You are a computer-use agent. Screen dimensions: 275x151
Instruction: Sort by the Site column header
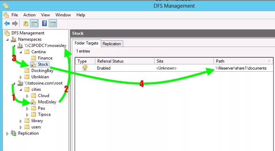(x=184, y=61)
